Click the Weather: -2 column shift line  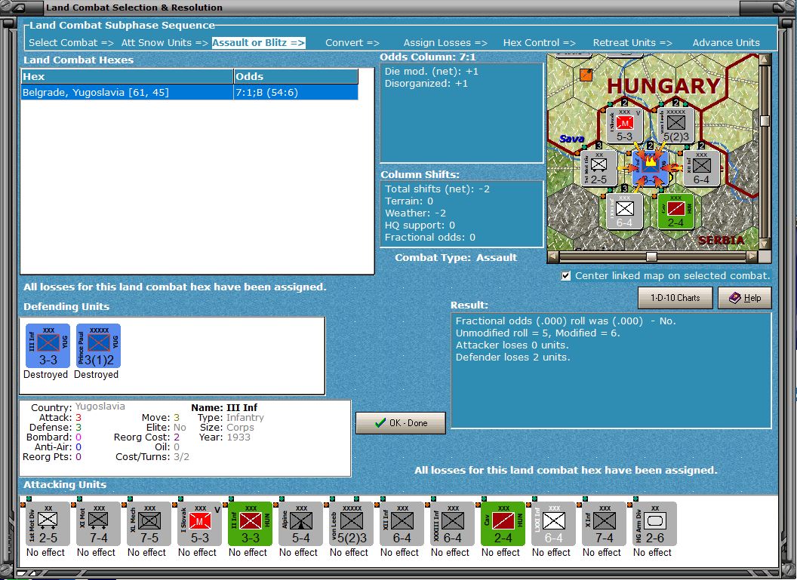[415, 213]
